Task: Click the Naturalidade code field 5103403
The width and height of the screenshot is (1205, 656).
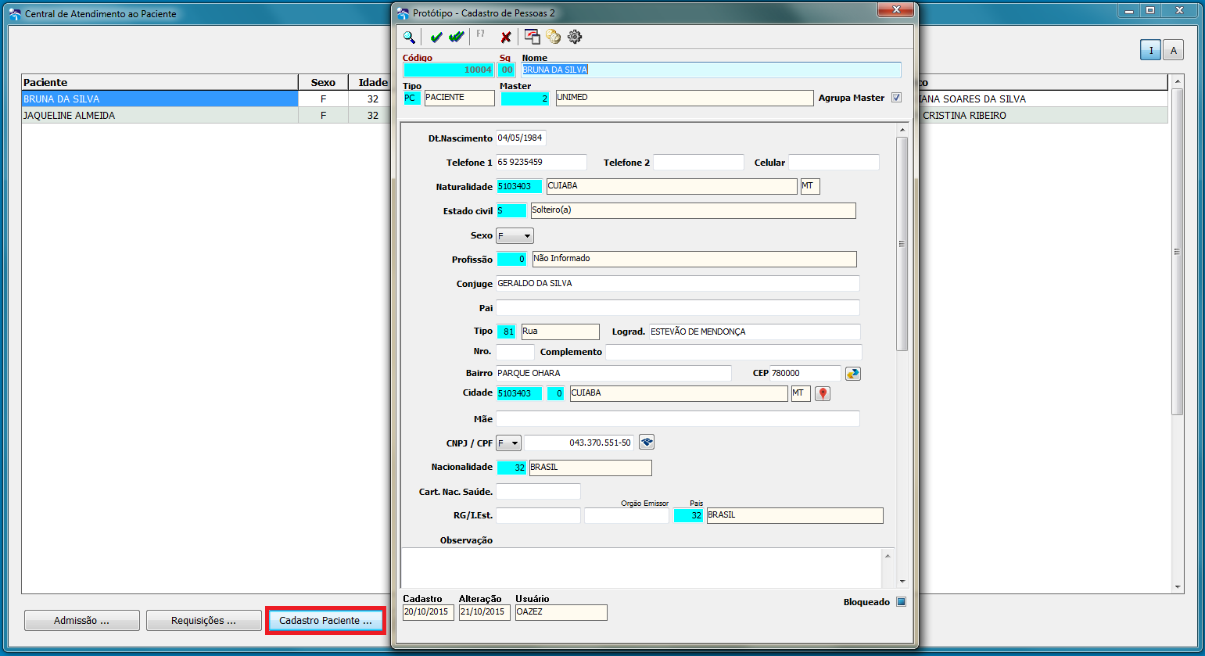Action: point(519,186)
